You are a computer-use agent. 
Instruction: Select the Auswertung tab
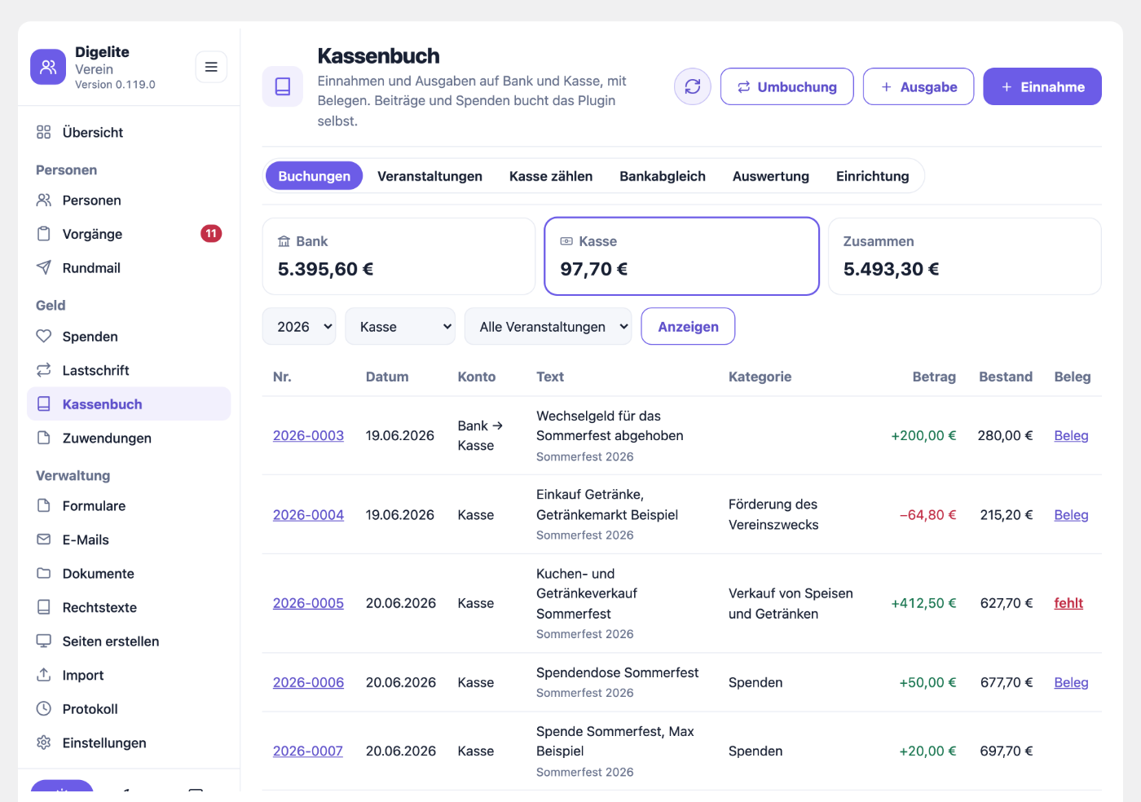[x=771, y=176]
